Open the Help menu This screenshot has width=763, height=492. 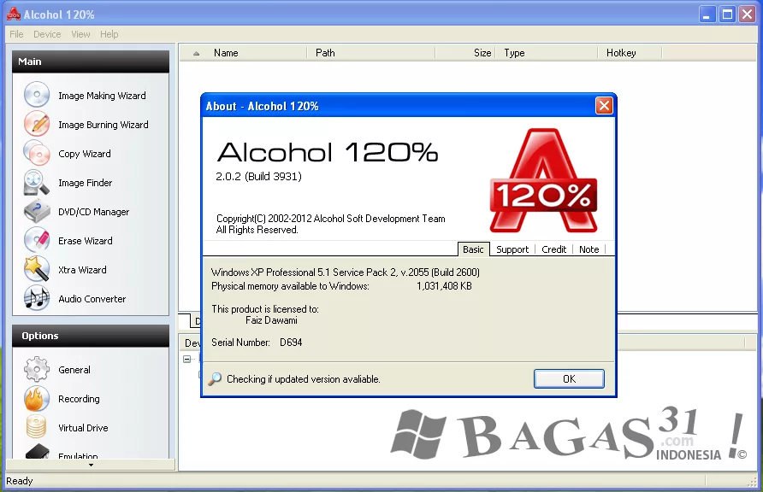[x=109, y=34]
